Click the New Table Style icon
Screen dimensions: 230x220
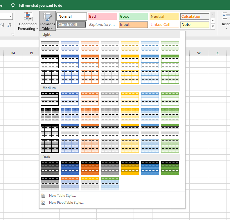(44, 196)
